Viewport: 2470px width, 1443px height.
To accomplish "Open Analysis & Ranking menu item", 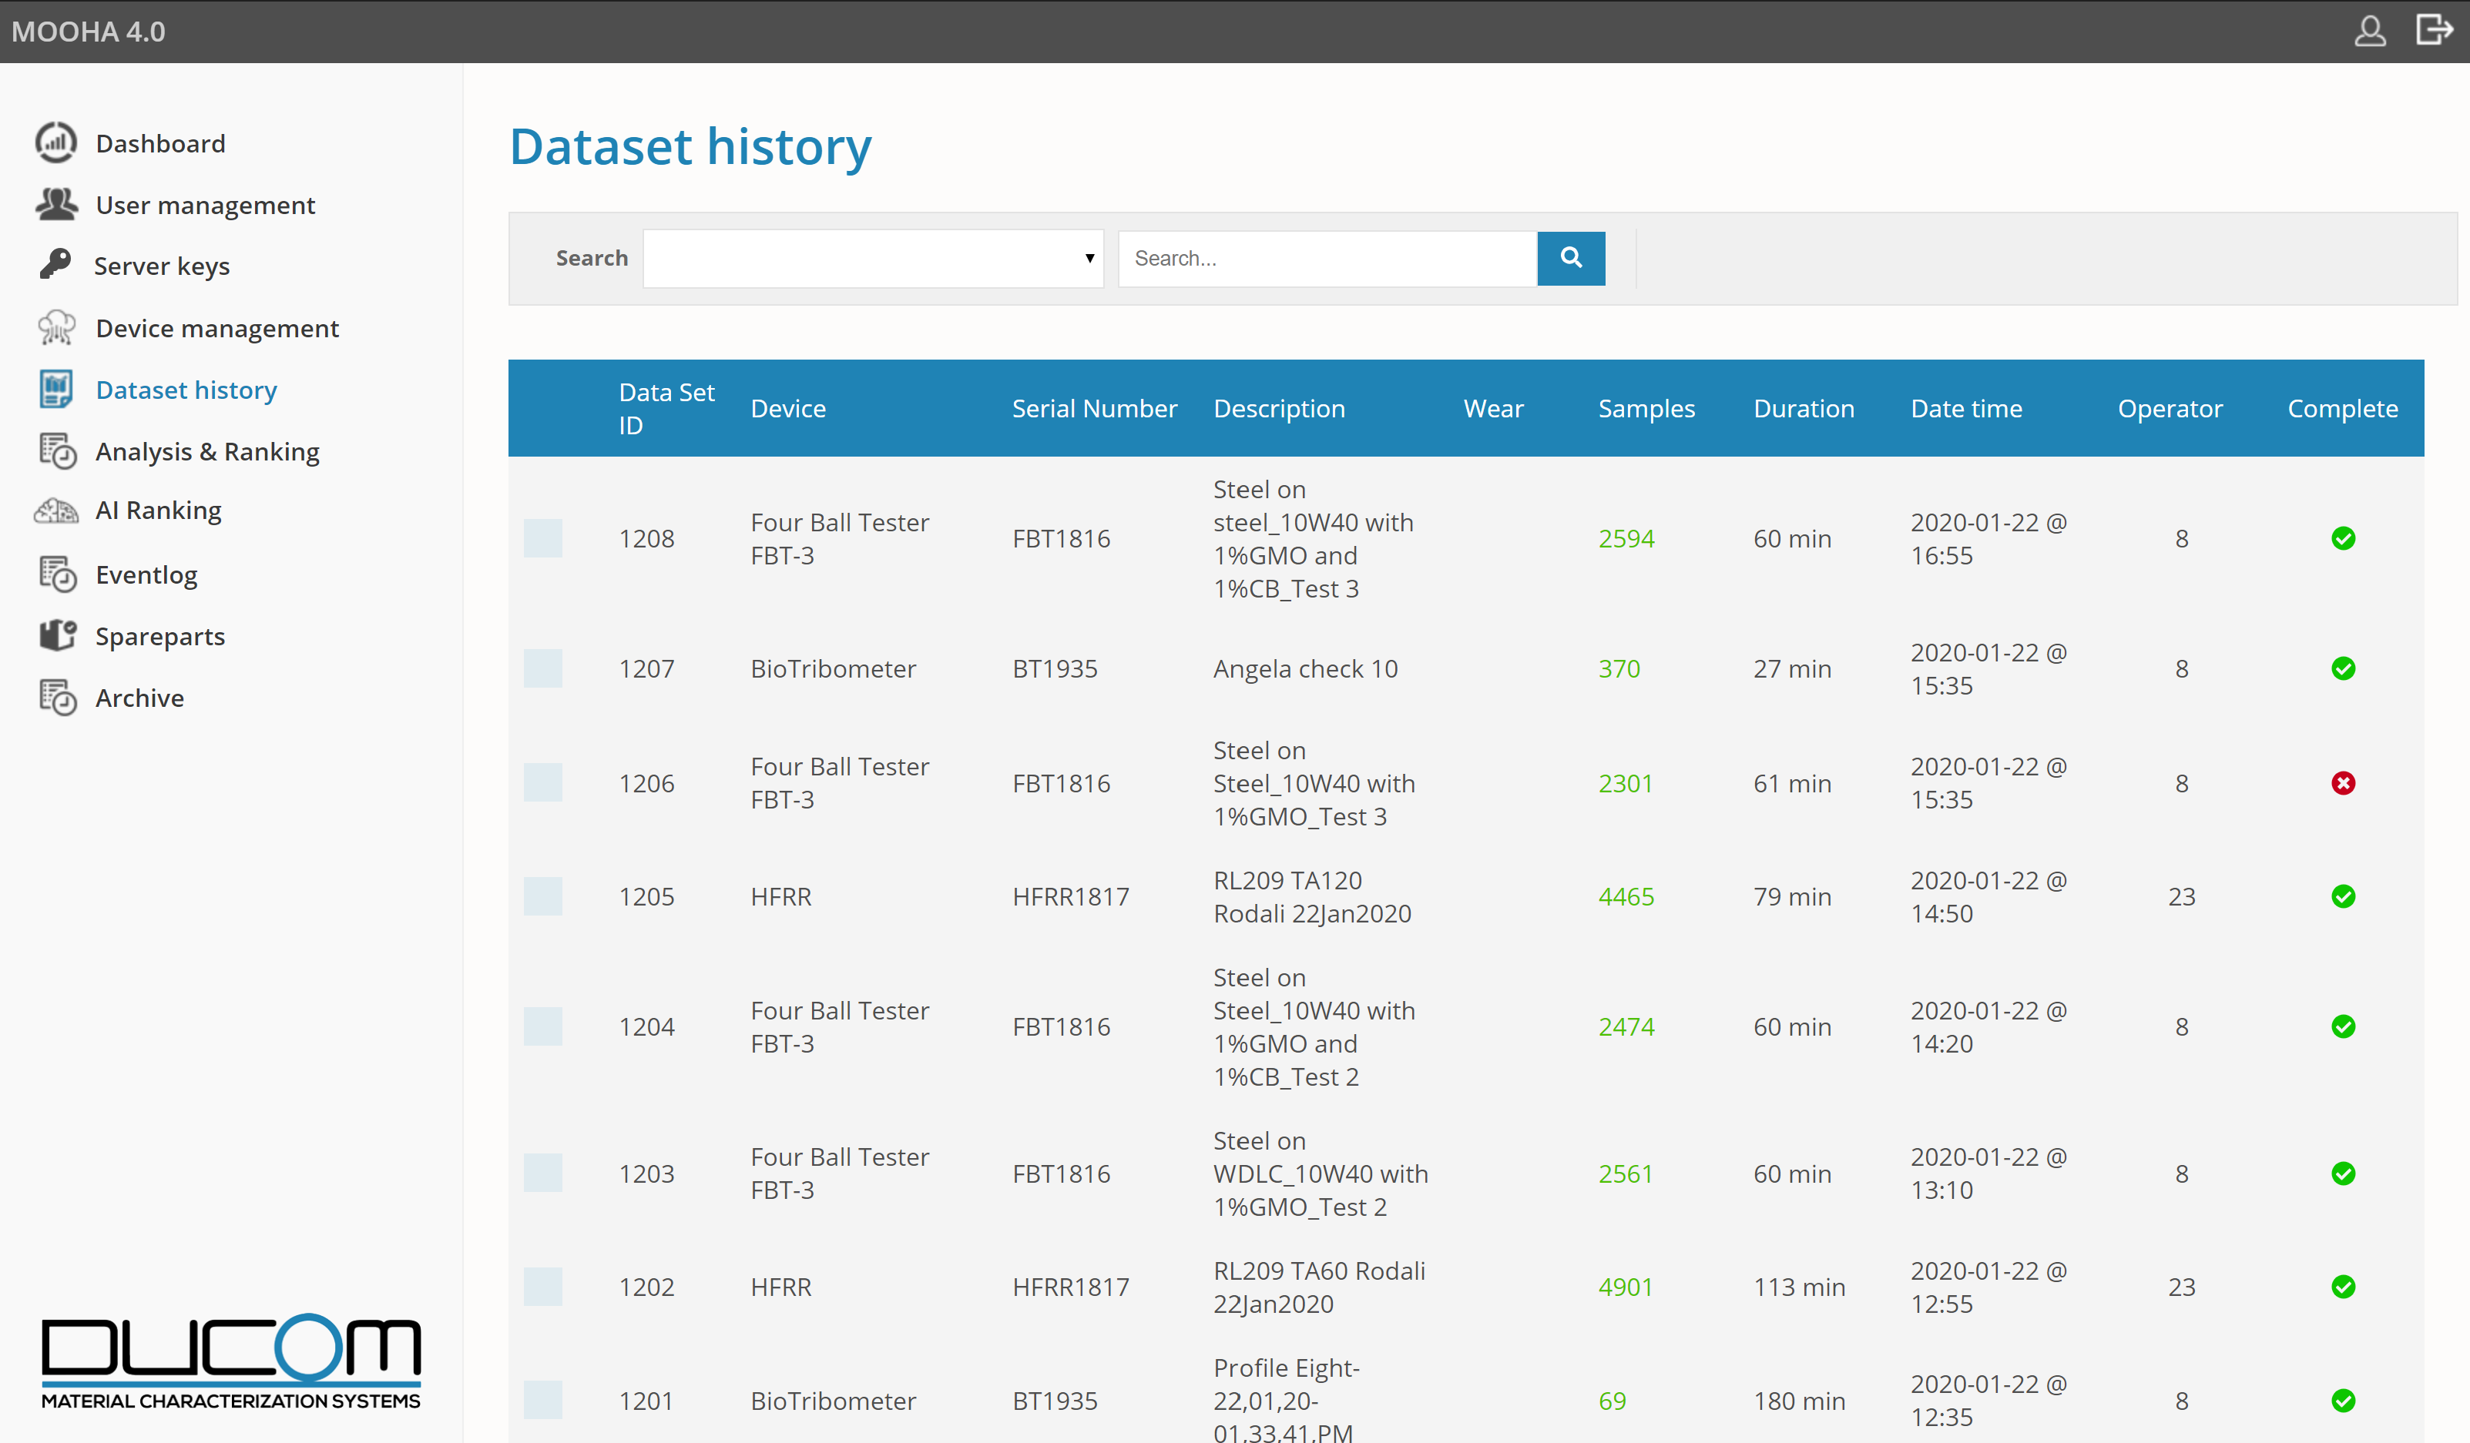I will coord(206,451).
